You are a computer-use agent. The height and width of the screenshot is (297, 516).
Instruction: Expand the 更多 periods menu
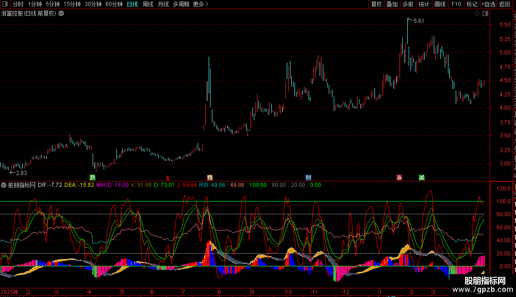pos(200,4)
